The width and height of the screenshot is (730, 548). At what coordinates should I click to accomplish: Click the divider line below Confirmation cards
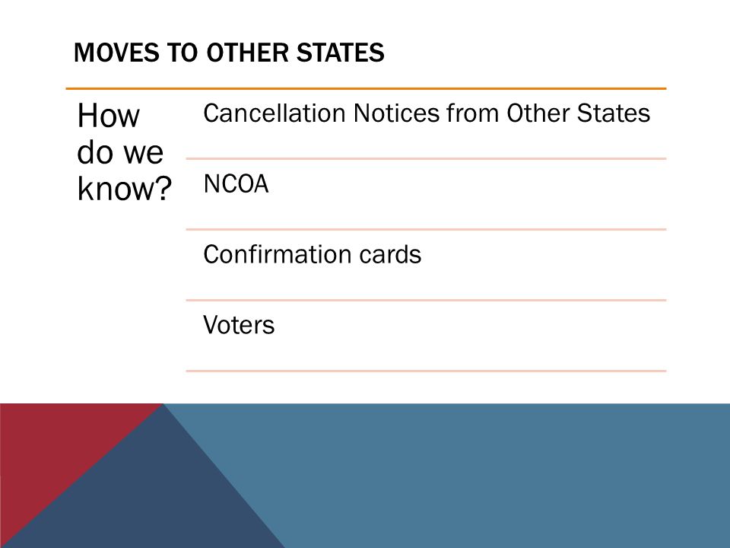(x=426, y=300)
